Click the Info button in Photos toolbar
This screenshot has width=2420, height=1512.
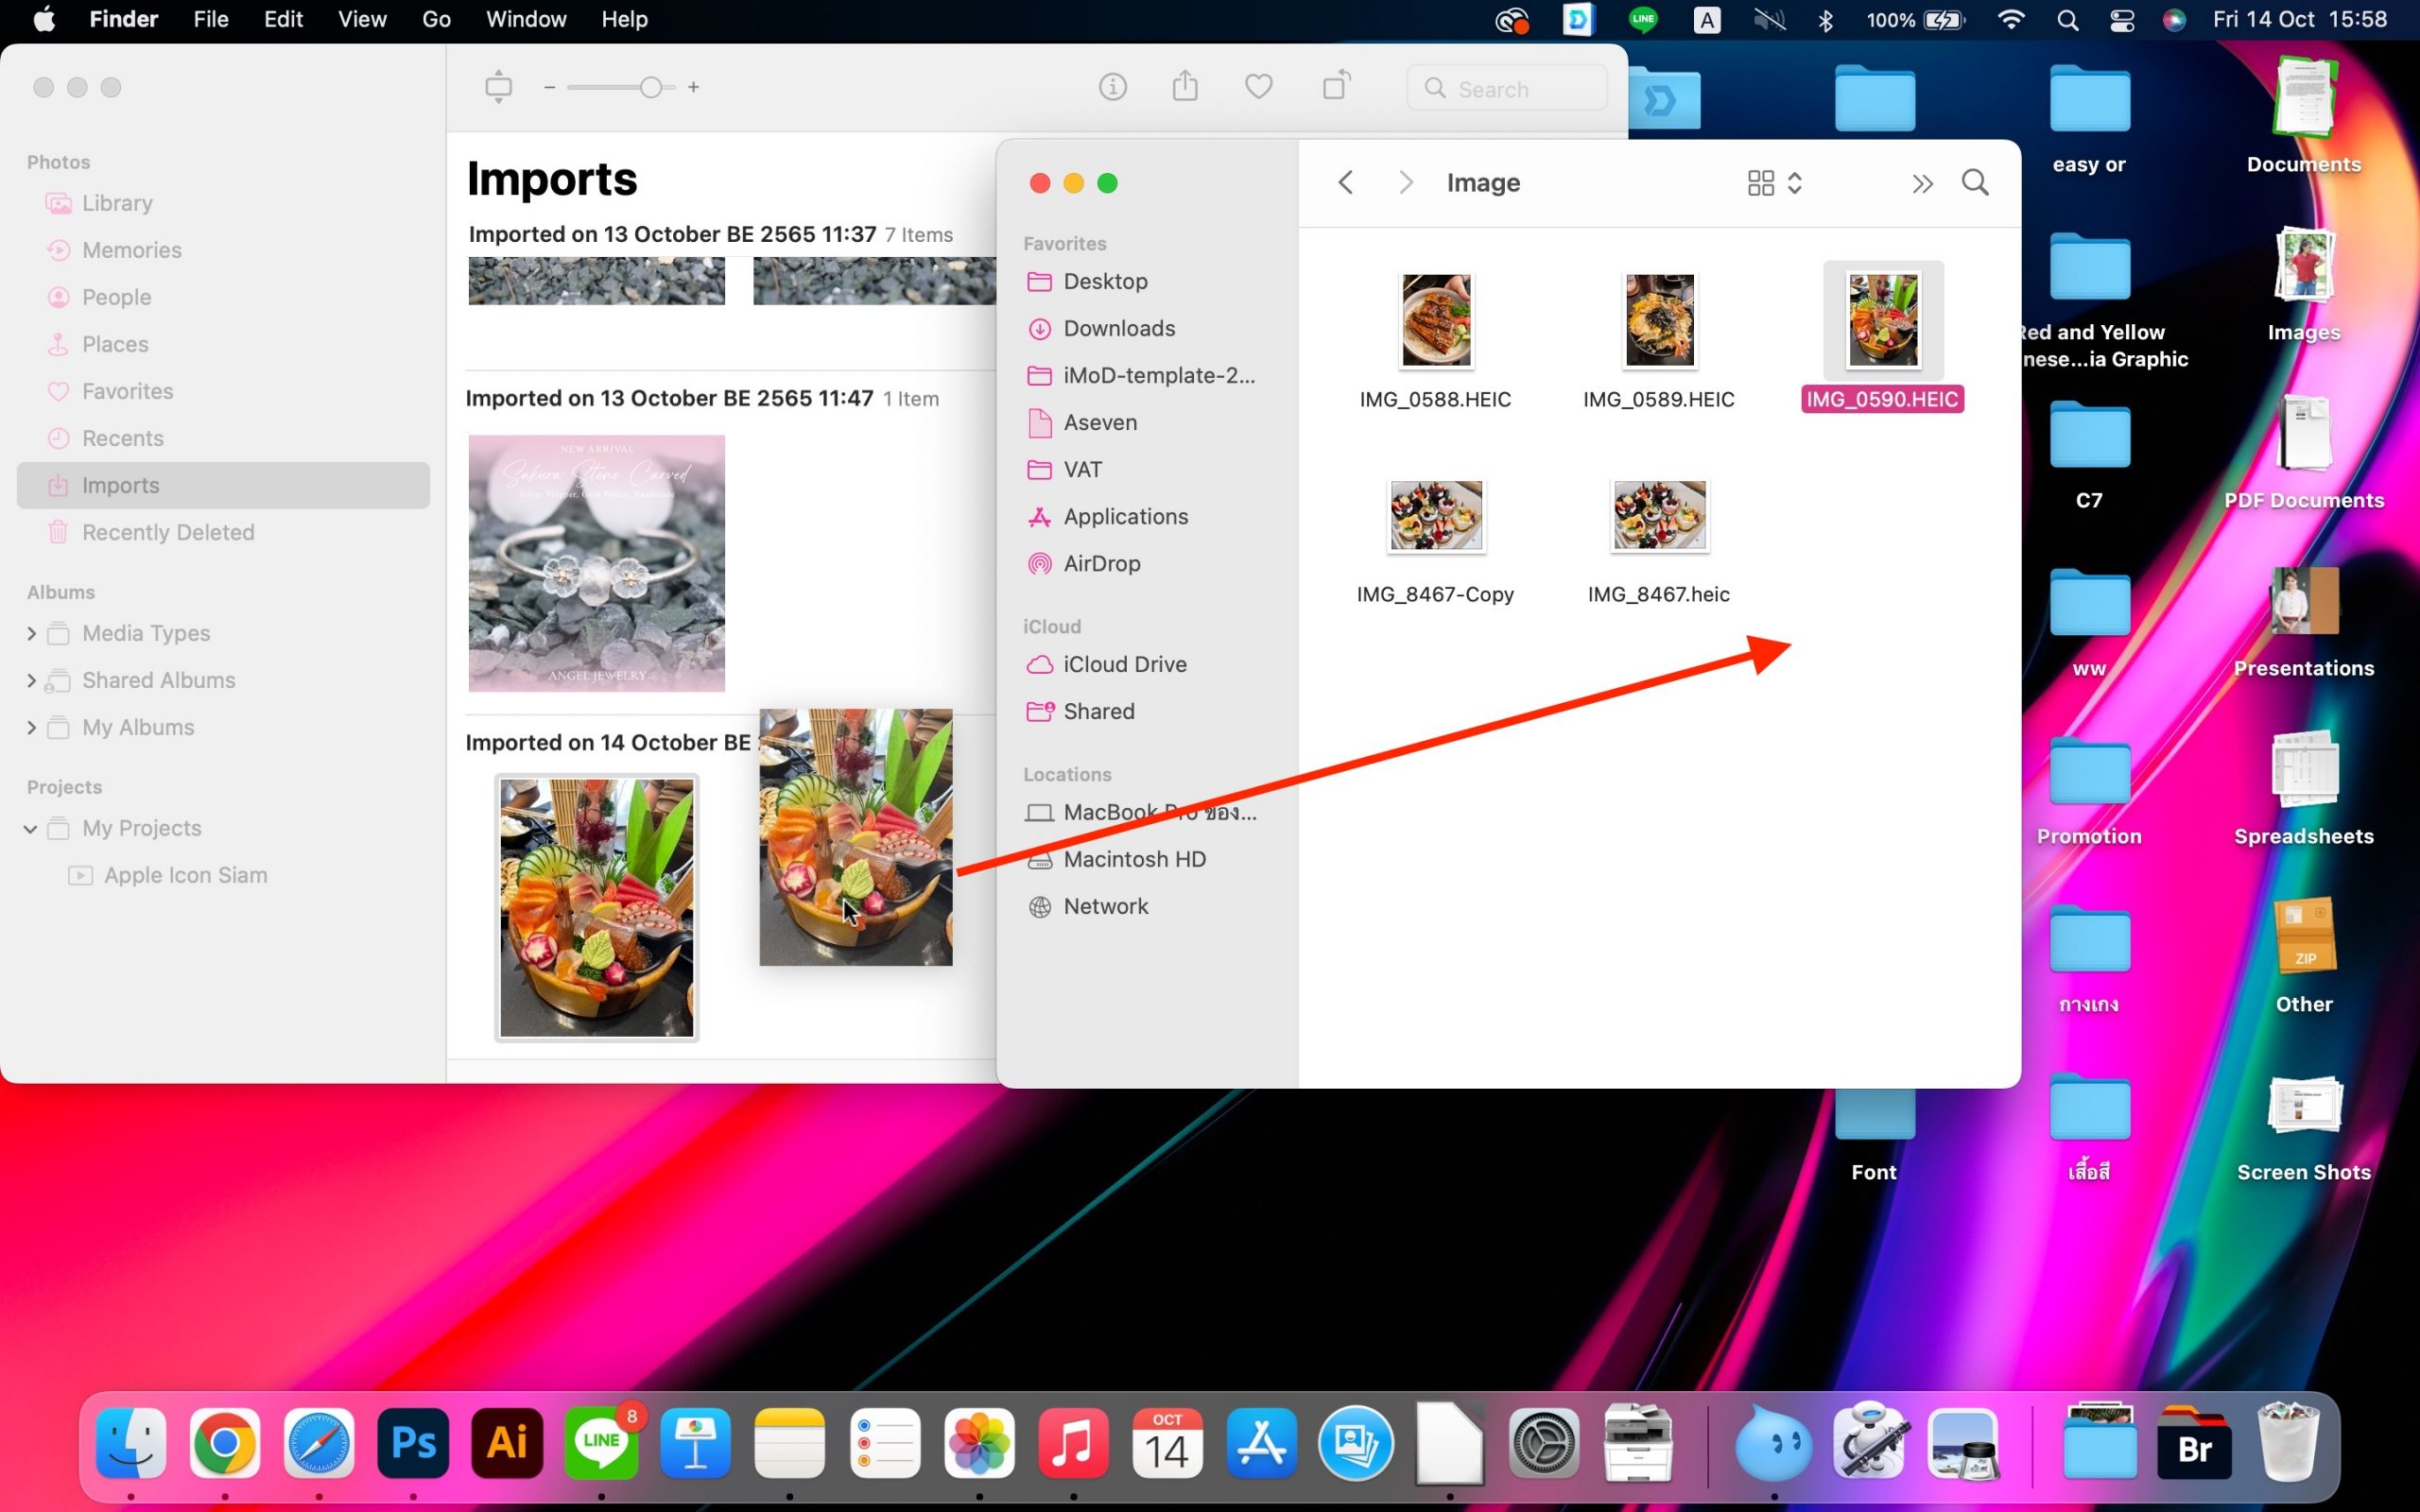[1112, 88]
